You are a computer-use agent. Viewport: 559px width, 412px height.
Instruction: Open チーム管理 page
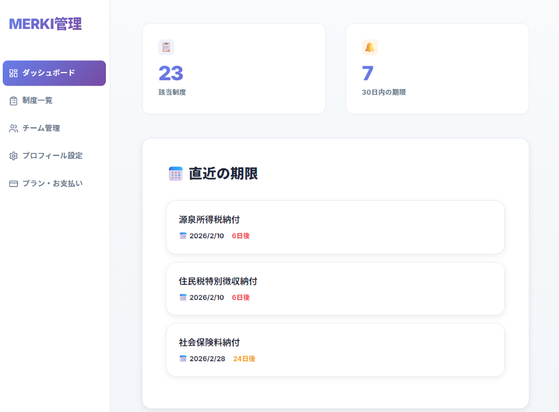point(41,128)
